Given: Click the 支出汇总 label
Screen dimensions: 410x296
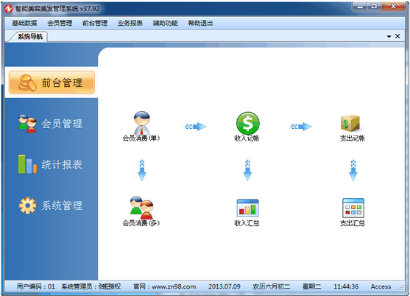Looking at the screenshot, I should tap(352, 223).
